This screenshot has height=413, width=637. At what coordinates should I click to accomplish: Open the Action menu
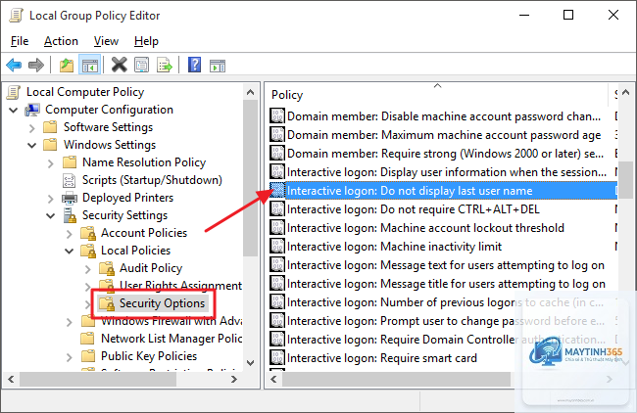click(61, 41)
